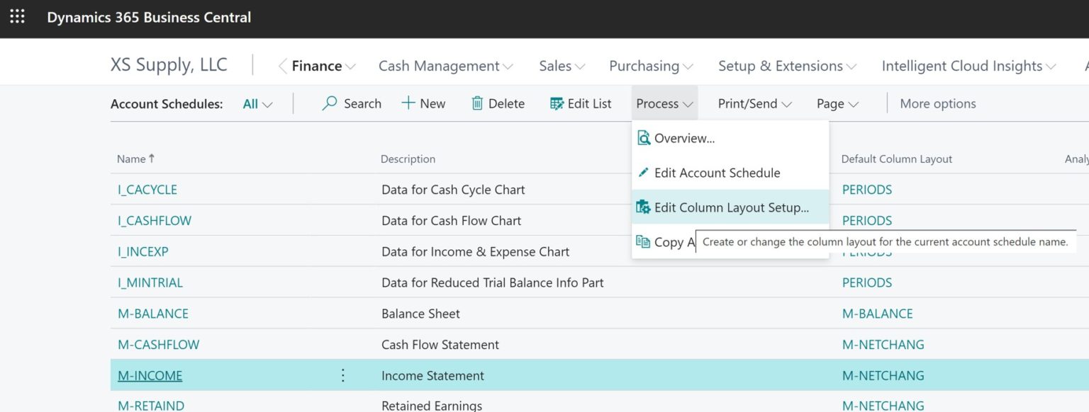Viewport: 1089px width, 412px height.
Task: Choose Overview from the Process menu
Action: [684, 138]
